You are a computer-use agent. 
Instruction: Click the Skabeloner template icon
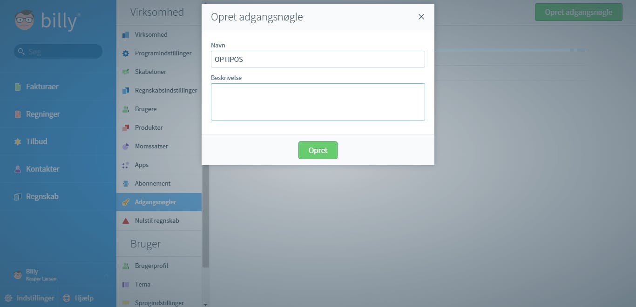tap(126, 72)
